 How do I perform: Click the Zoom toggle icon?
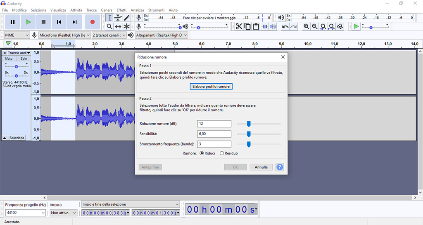tap(340, 26)
